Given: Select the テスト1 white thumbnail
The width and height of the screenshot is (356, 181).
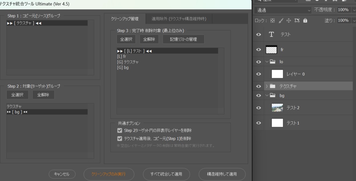Looking at the screenshot, I should [277, 123].
